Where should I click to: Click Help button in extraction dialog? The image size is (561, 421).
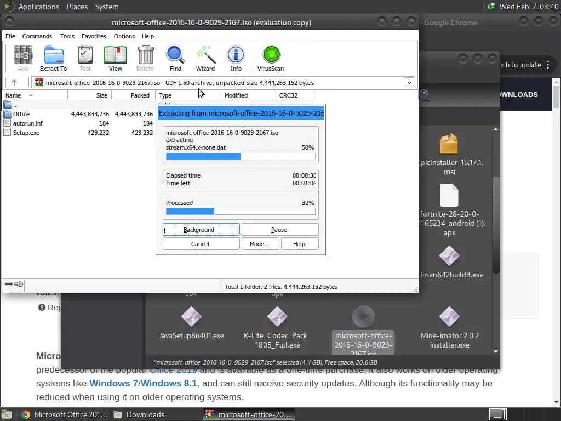coord(300,244)
